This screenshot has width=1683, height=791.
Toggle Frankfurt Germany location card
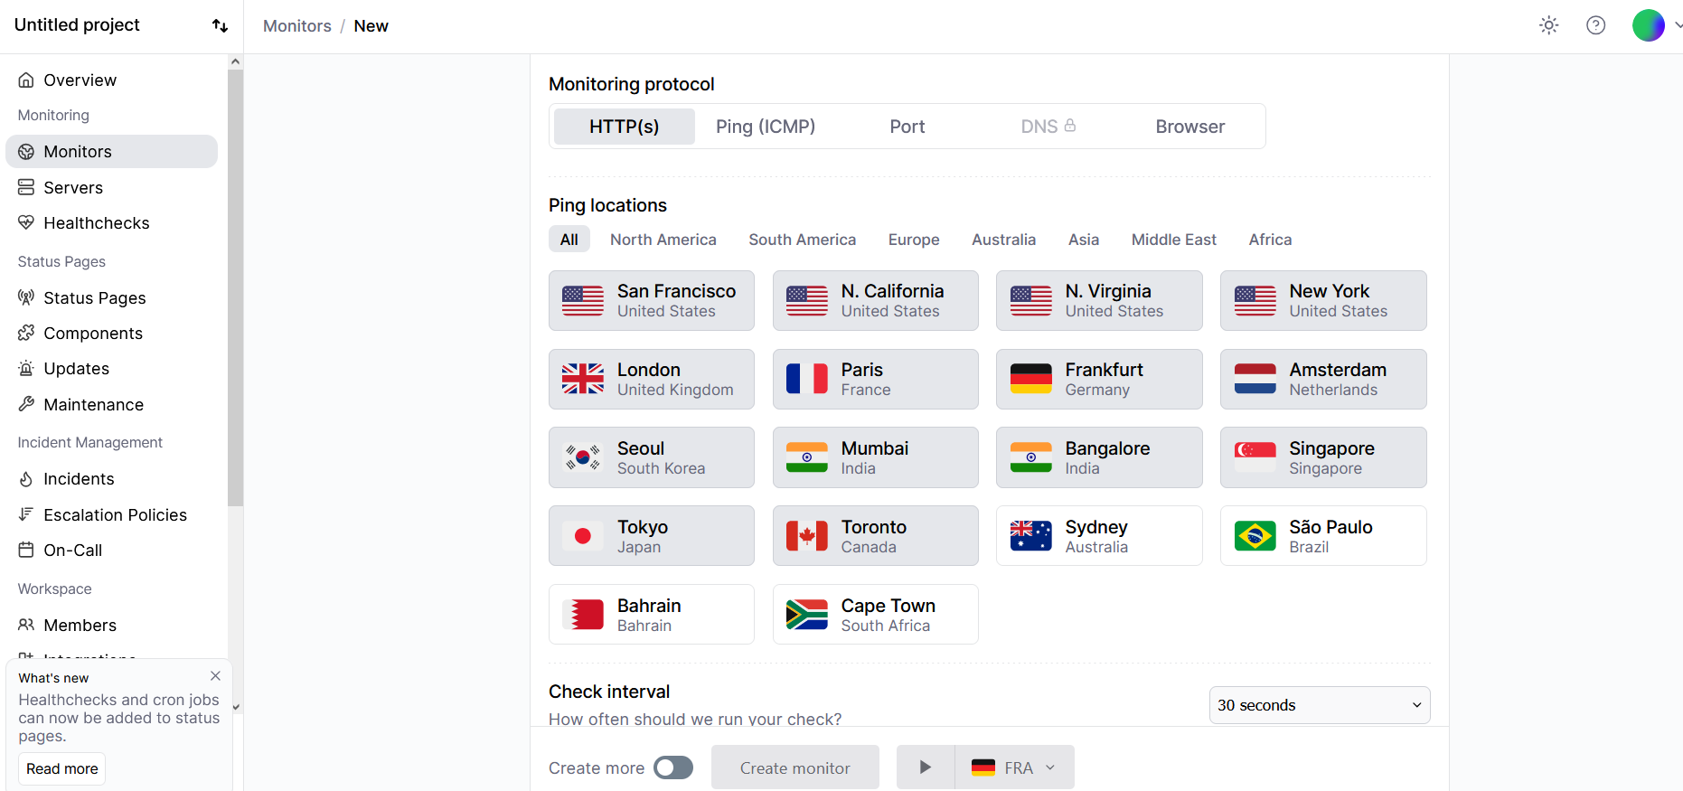tap(1099, 379)
